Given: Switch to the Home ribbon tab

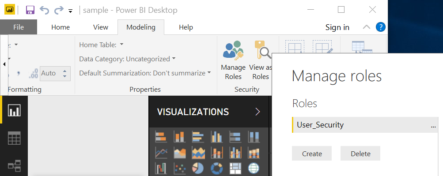Looking at the screenshot, I should pyautogui.click(x=61, y=27).
